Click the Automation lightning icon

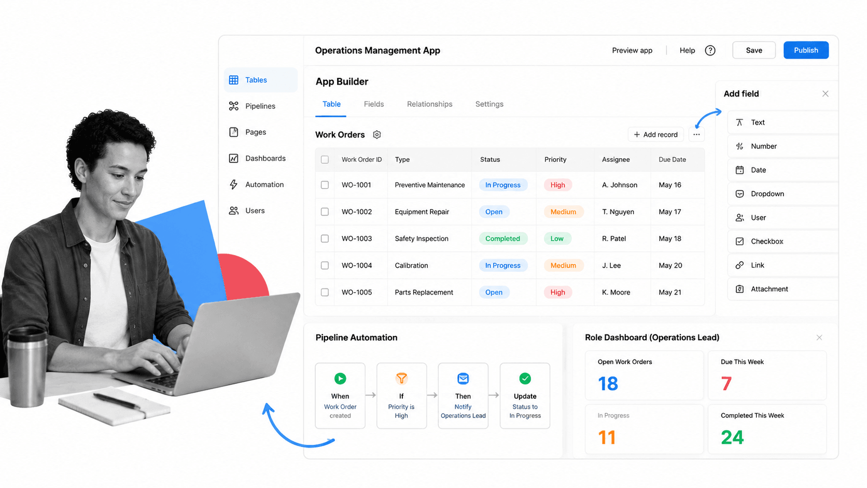(x=234, y=185)
